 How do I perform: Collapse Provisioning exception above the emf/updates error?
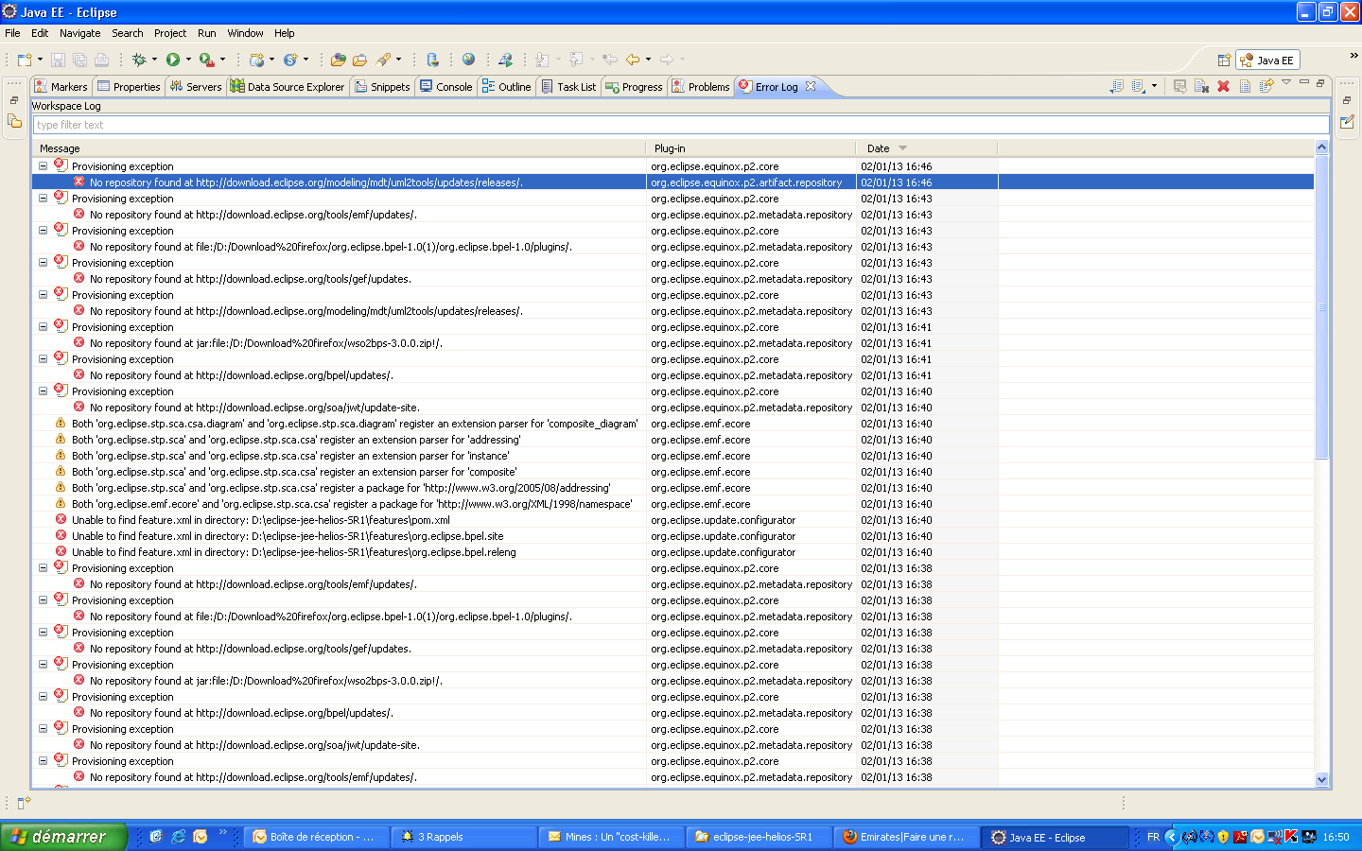pyautogui.click(x=43, y=198)
